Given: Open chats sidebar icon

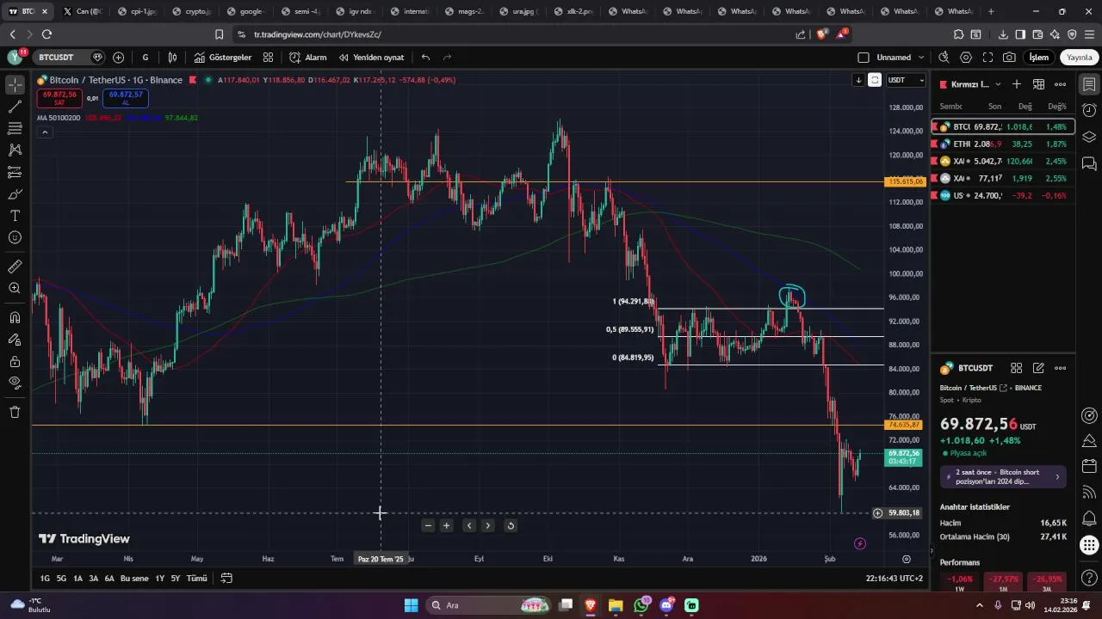Looking at the screenshot, I should pyautogui.click(x=1089, y=163).
